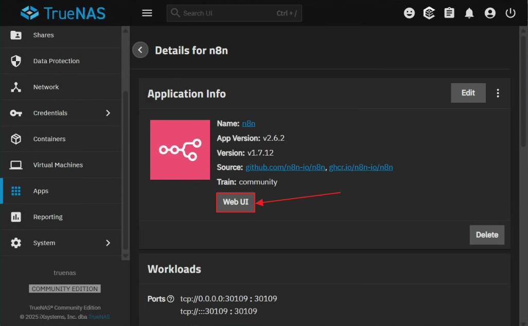Open the Shares menu item

coord(61,35)
